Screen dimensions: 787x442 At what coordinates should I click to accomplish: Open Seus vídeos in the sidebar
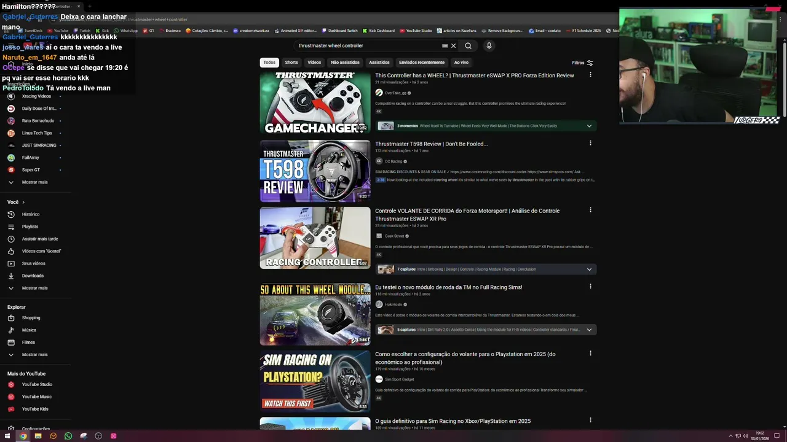tap(34, 263)
